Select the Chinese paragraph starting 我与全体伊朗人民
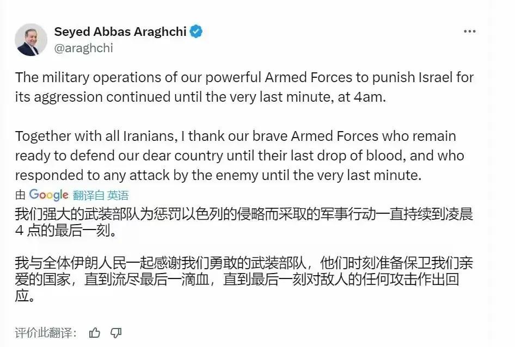The image size is (515, 347). point(244,279)
